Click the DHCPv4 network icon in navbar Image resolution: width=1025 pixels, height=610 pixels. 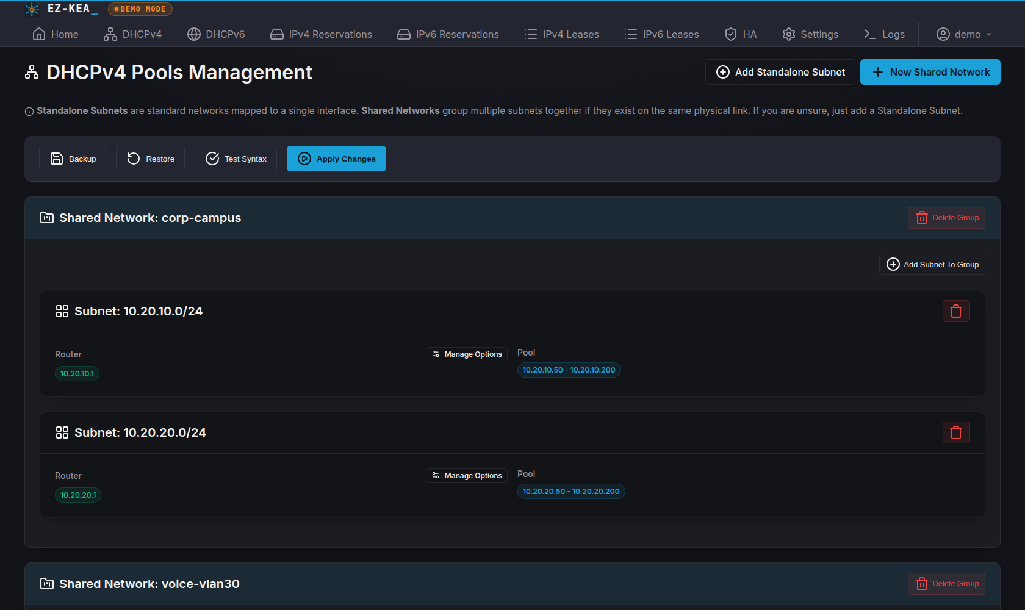coord(110,34)
